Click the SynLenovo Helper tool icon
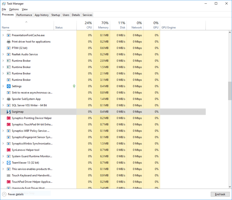 [9, 150]
